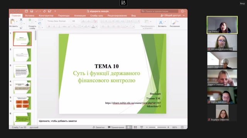Screen dimensions: 247x138
Task: Click the Increase Indent icon
Action: (123, 21)
